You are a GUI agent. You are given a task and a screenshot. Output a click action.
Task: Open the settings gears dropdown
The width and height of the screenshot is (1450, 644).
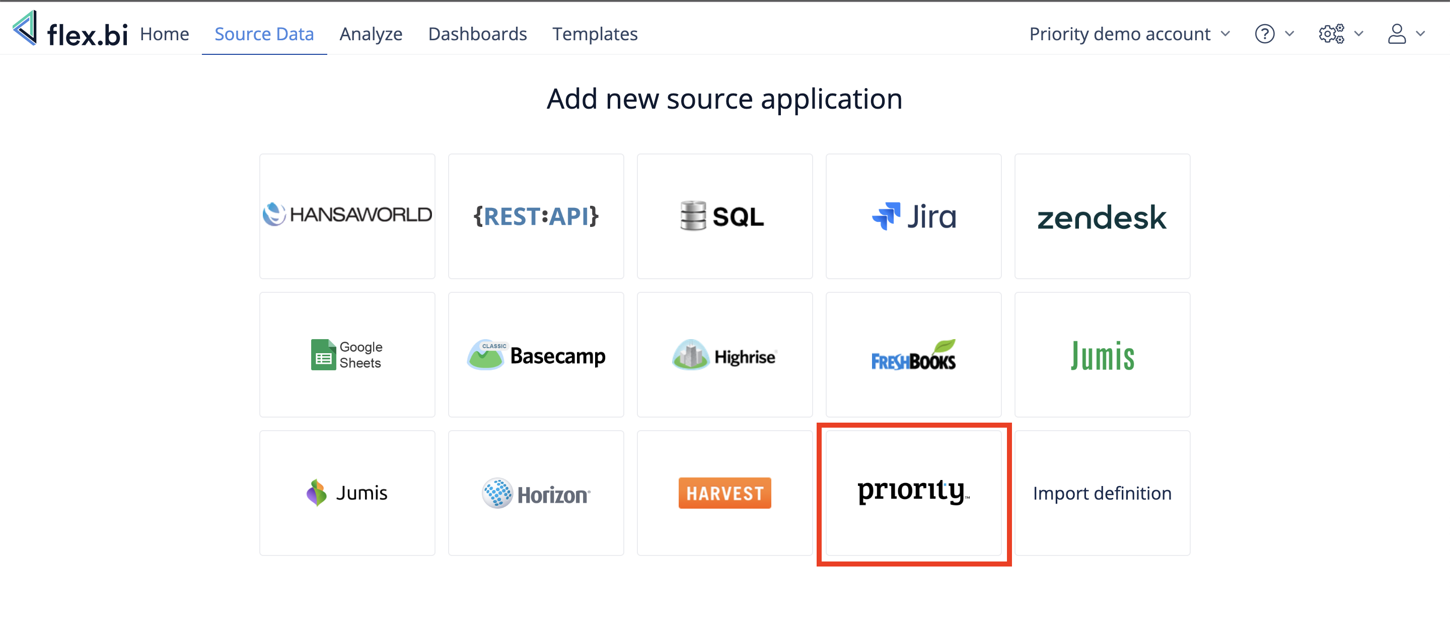(x=1340, y=34)
